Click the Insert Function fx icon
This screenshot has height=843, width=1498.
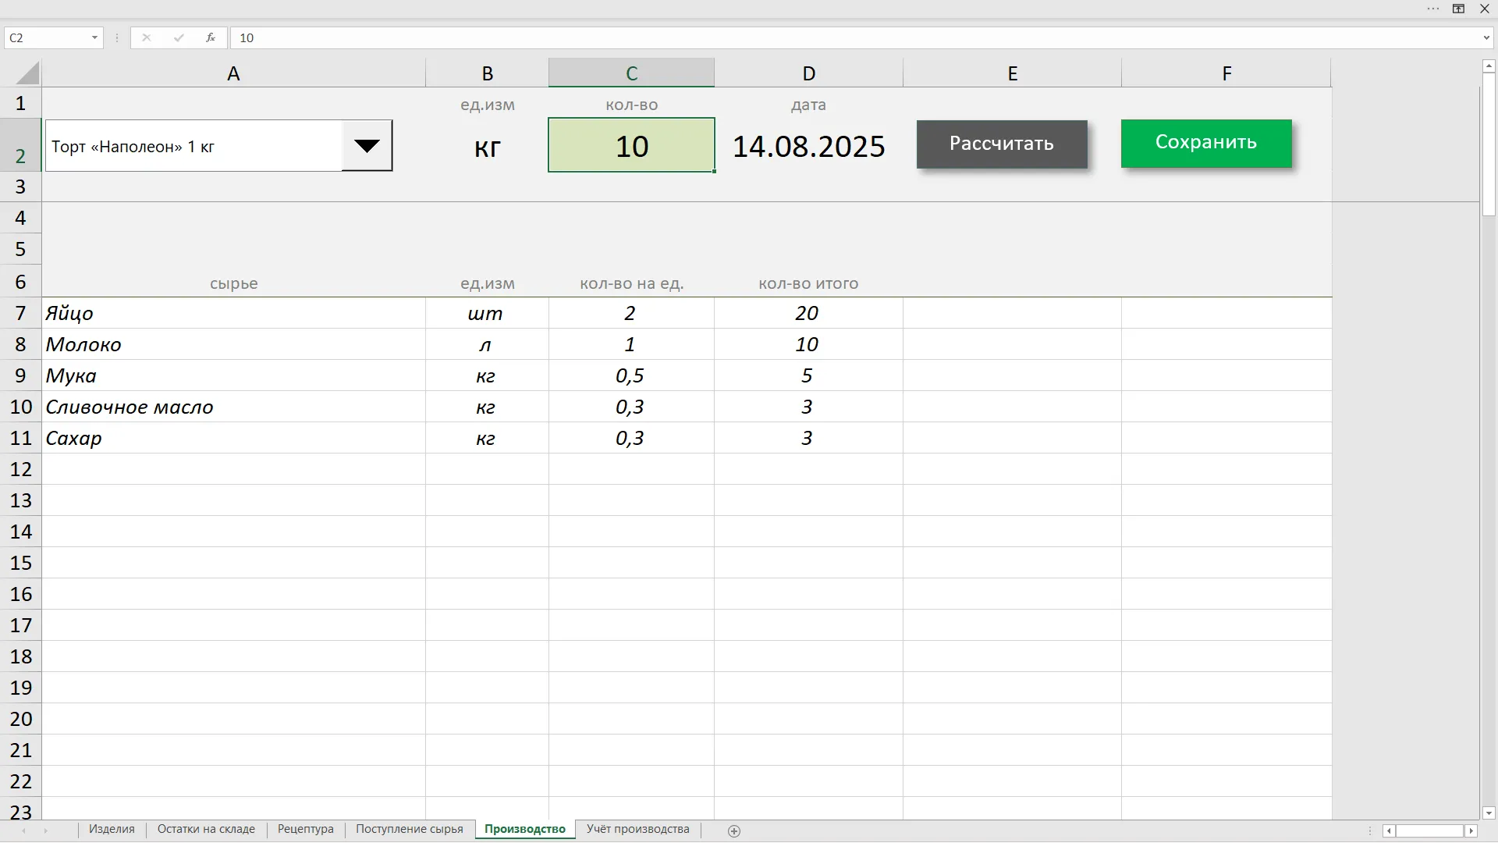click(x=211, y=37)
